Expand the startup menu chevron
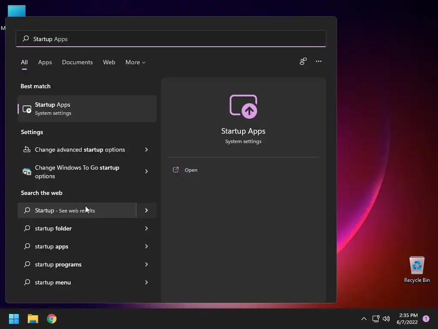 146,282
